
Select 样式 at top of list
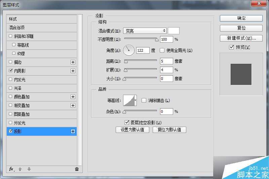[13, 19]
